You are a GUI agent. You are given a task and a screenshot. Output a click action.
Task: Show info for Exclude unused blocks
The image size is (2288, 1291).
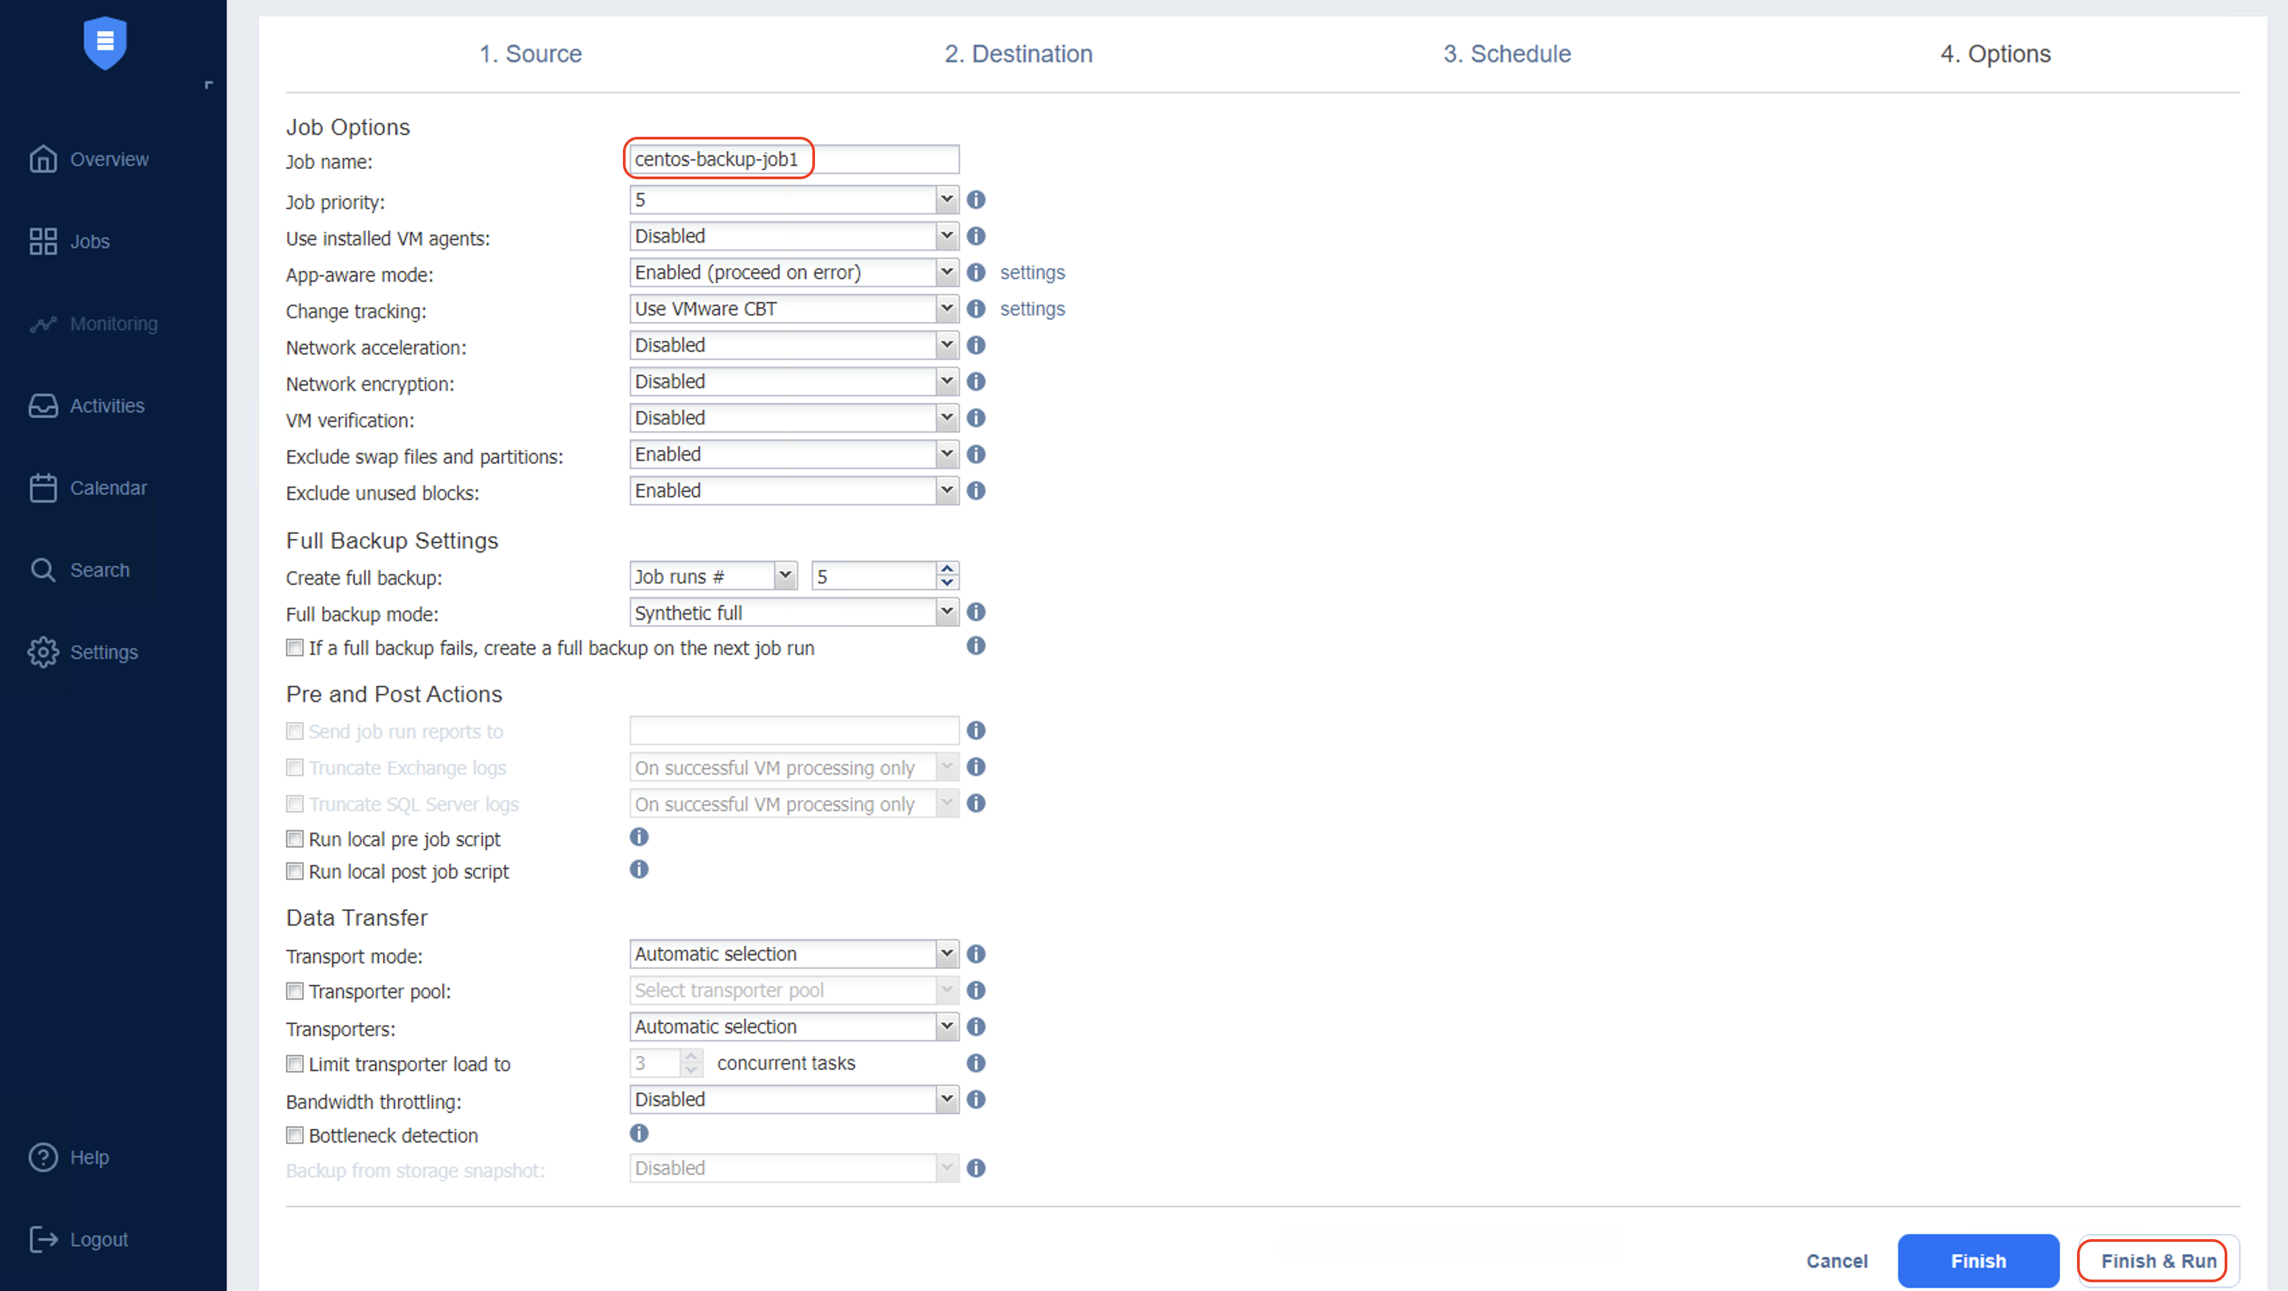tap(975, 491)
